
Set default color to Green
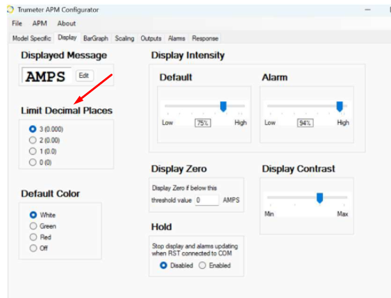(x=43, y=226)
